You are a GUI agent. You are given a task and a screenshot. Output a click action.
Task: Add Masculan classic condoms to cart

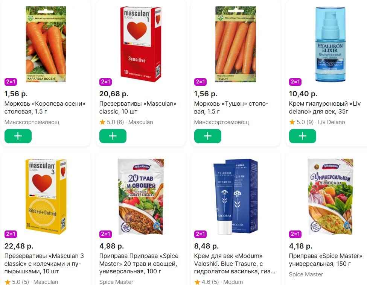[113, 136]
